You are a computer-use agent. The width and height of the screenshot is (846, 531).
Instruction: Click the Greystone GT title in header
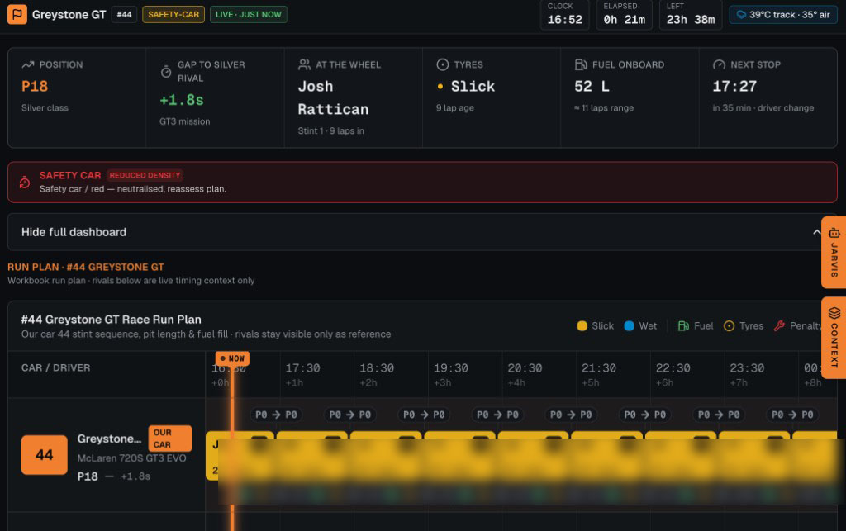coord(69,15)
